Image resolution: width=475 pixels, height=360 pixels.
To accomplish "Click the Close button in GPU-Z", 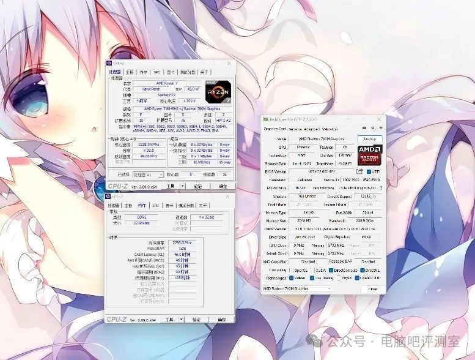I will tap(373, 289).
